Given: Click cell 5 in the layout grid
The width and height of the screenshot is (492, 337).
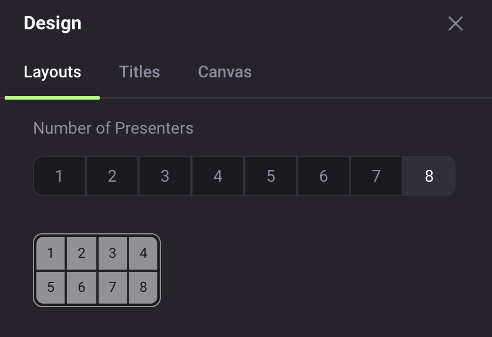Looking at the screenshot, I should click(50, 287).
